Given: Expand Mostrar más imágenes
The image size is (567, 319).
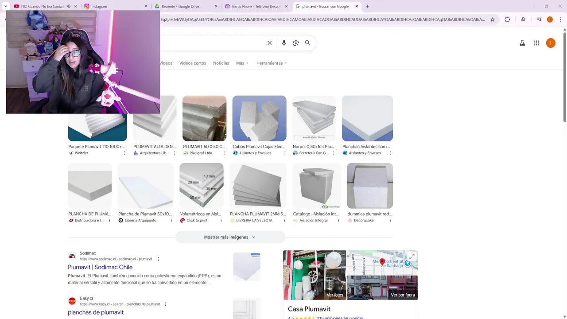Looking at the screenshot, I should click(230, 237).
